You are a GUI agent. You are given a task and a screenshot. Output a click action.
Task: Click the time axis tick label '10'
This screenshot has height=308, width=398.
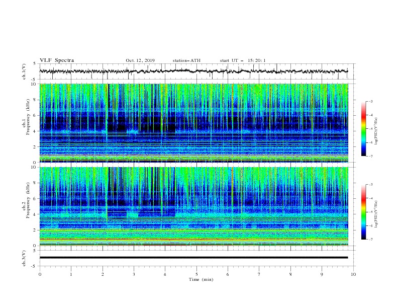tap(353, 274)
